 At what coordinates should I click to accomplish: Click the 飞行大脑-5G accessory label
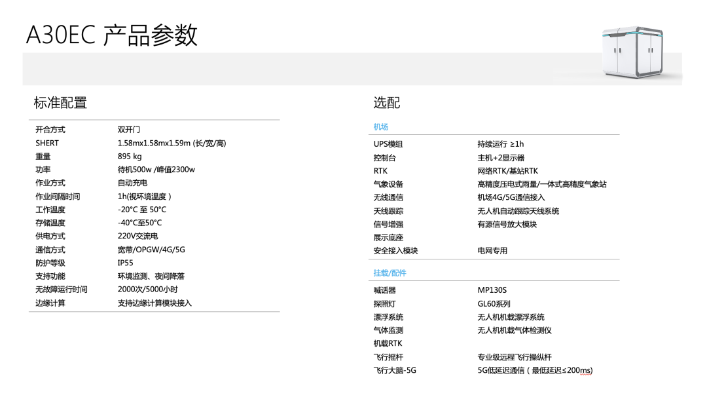395,370
